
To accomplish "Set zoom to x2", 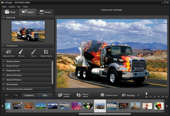I will pos(155,97).
